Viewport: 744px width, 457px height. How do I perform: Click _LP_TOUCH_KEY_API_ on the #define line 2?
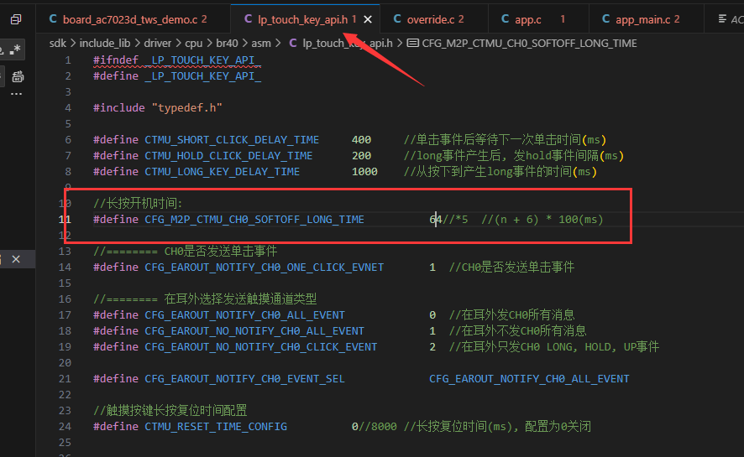click(203, 76)
